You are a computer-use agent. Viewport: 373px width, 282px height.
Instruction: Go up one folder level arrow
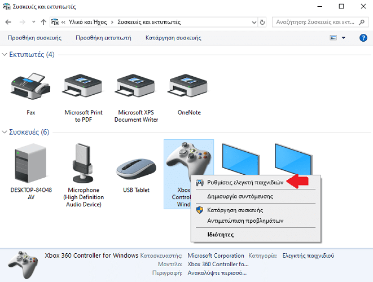coord(43,22)
